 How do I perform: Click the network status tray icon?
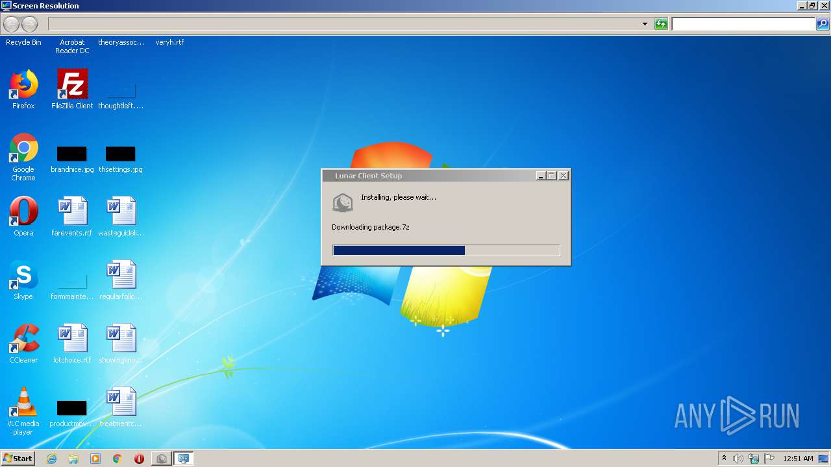tap(754, 459)
